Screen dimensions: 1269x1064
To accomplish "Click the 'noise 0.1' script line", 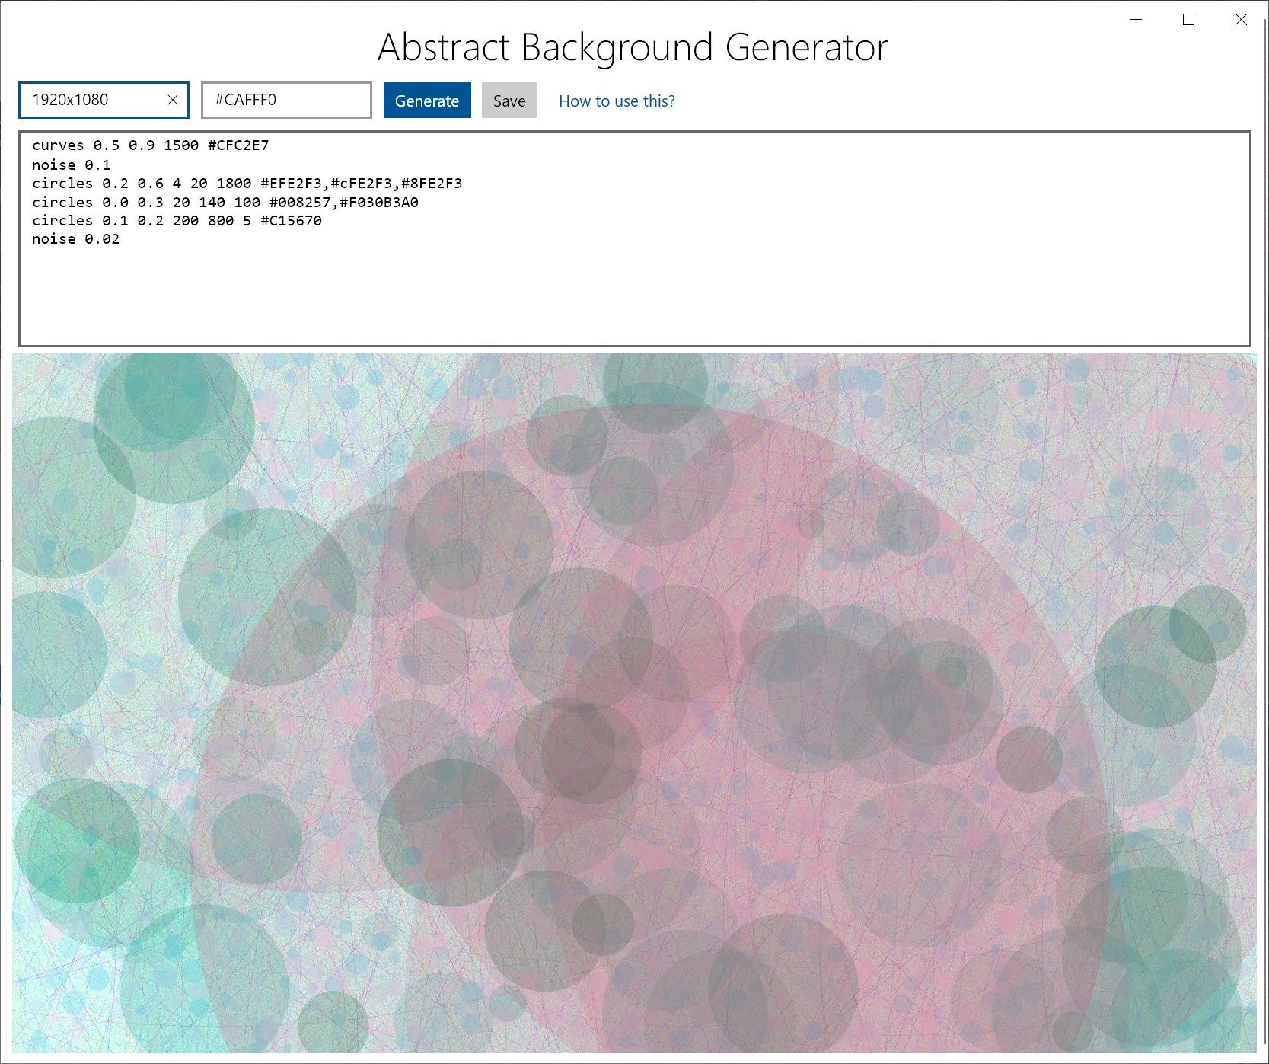I will click(72, 165).
